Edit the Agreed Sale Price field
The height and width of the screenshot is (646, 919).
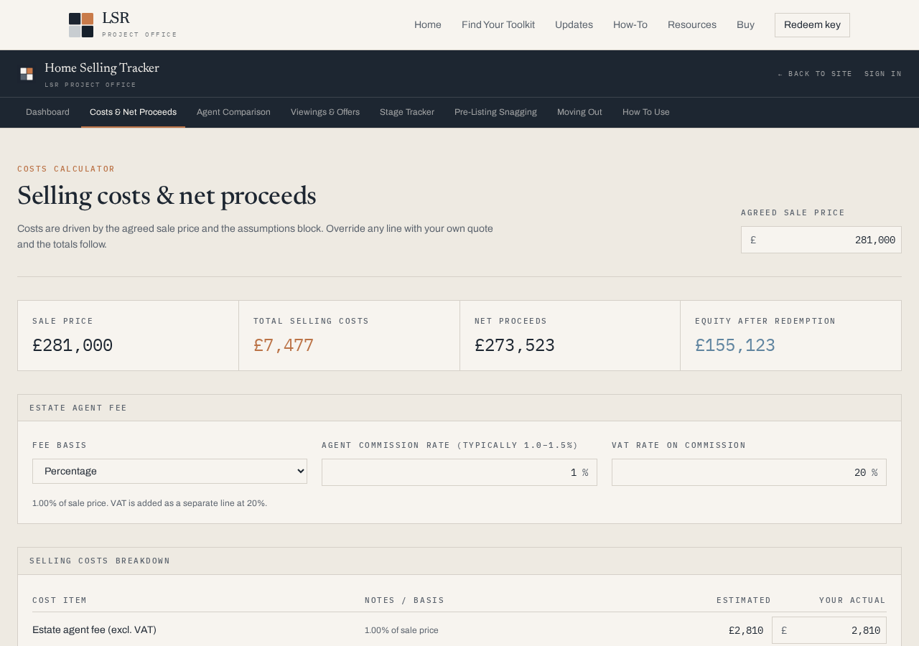coord(821,240)
